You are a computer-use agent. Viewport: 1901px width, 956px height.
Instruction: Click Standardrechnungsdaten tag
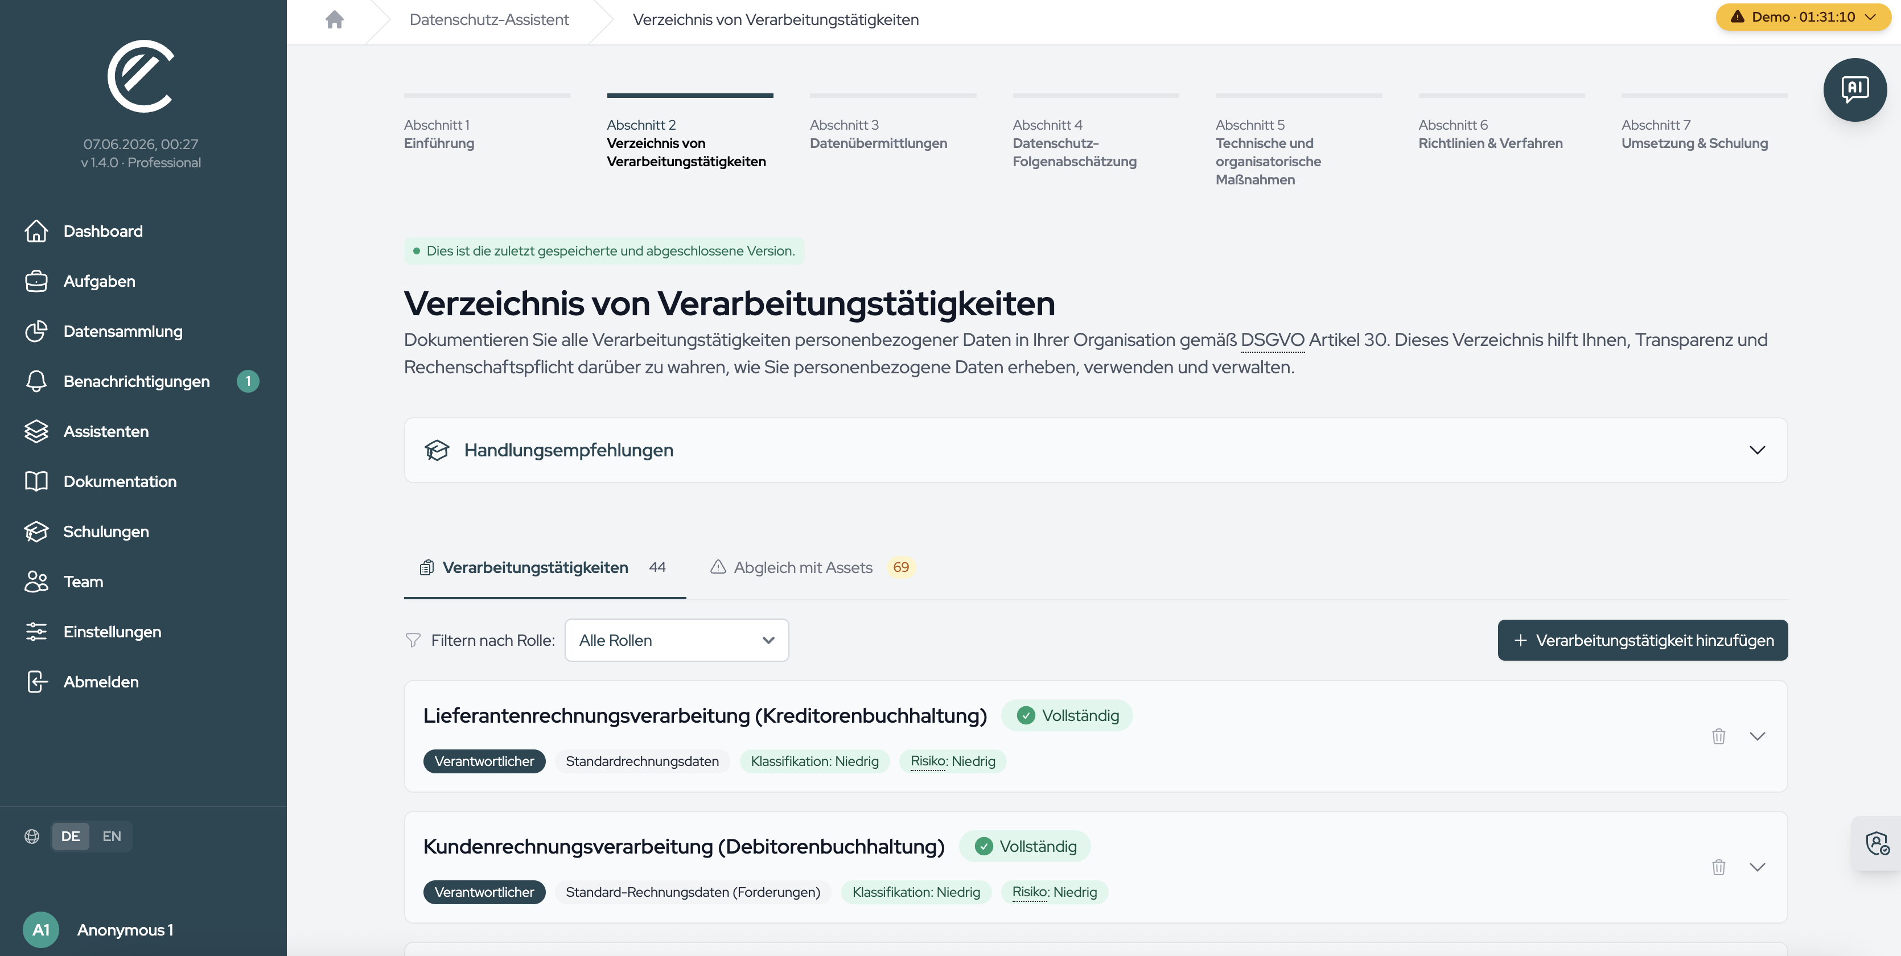pyautogui.click(x=642, y=761)
